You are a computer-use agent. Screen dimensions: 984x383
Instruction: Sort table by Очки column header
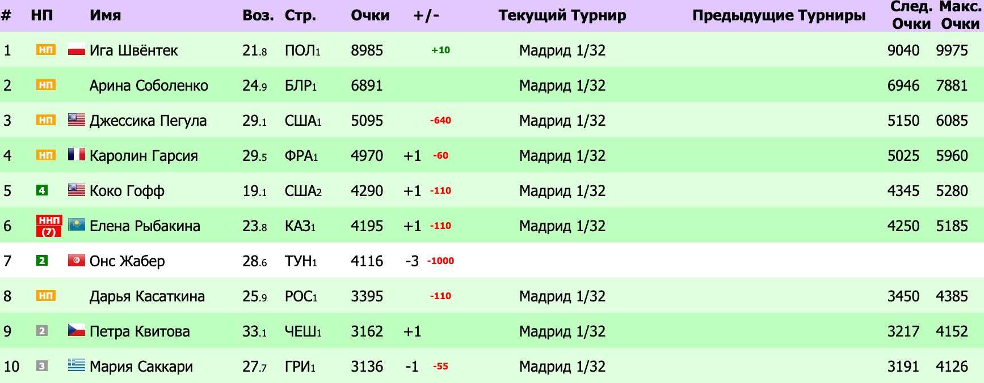(x=370, y=15)
